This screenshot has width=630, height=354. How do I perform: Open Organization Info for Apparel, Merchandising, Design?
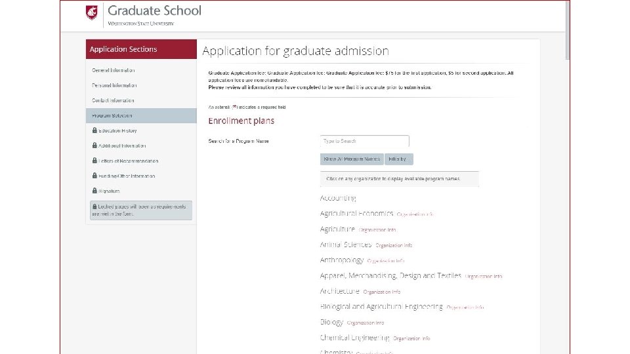(x=484, y=276)
